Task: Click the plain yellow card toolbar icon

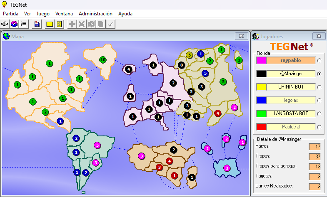Action: [50, 24]
